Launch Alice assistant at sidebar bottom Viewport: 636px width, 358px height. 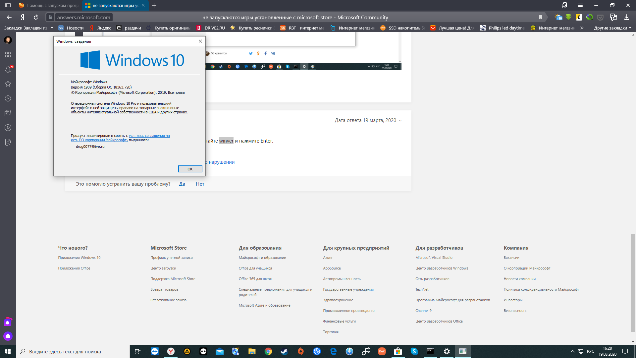pyautogui.click(x=8, y=336)
